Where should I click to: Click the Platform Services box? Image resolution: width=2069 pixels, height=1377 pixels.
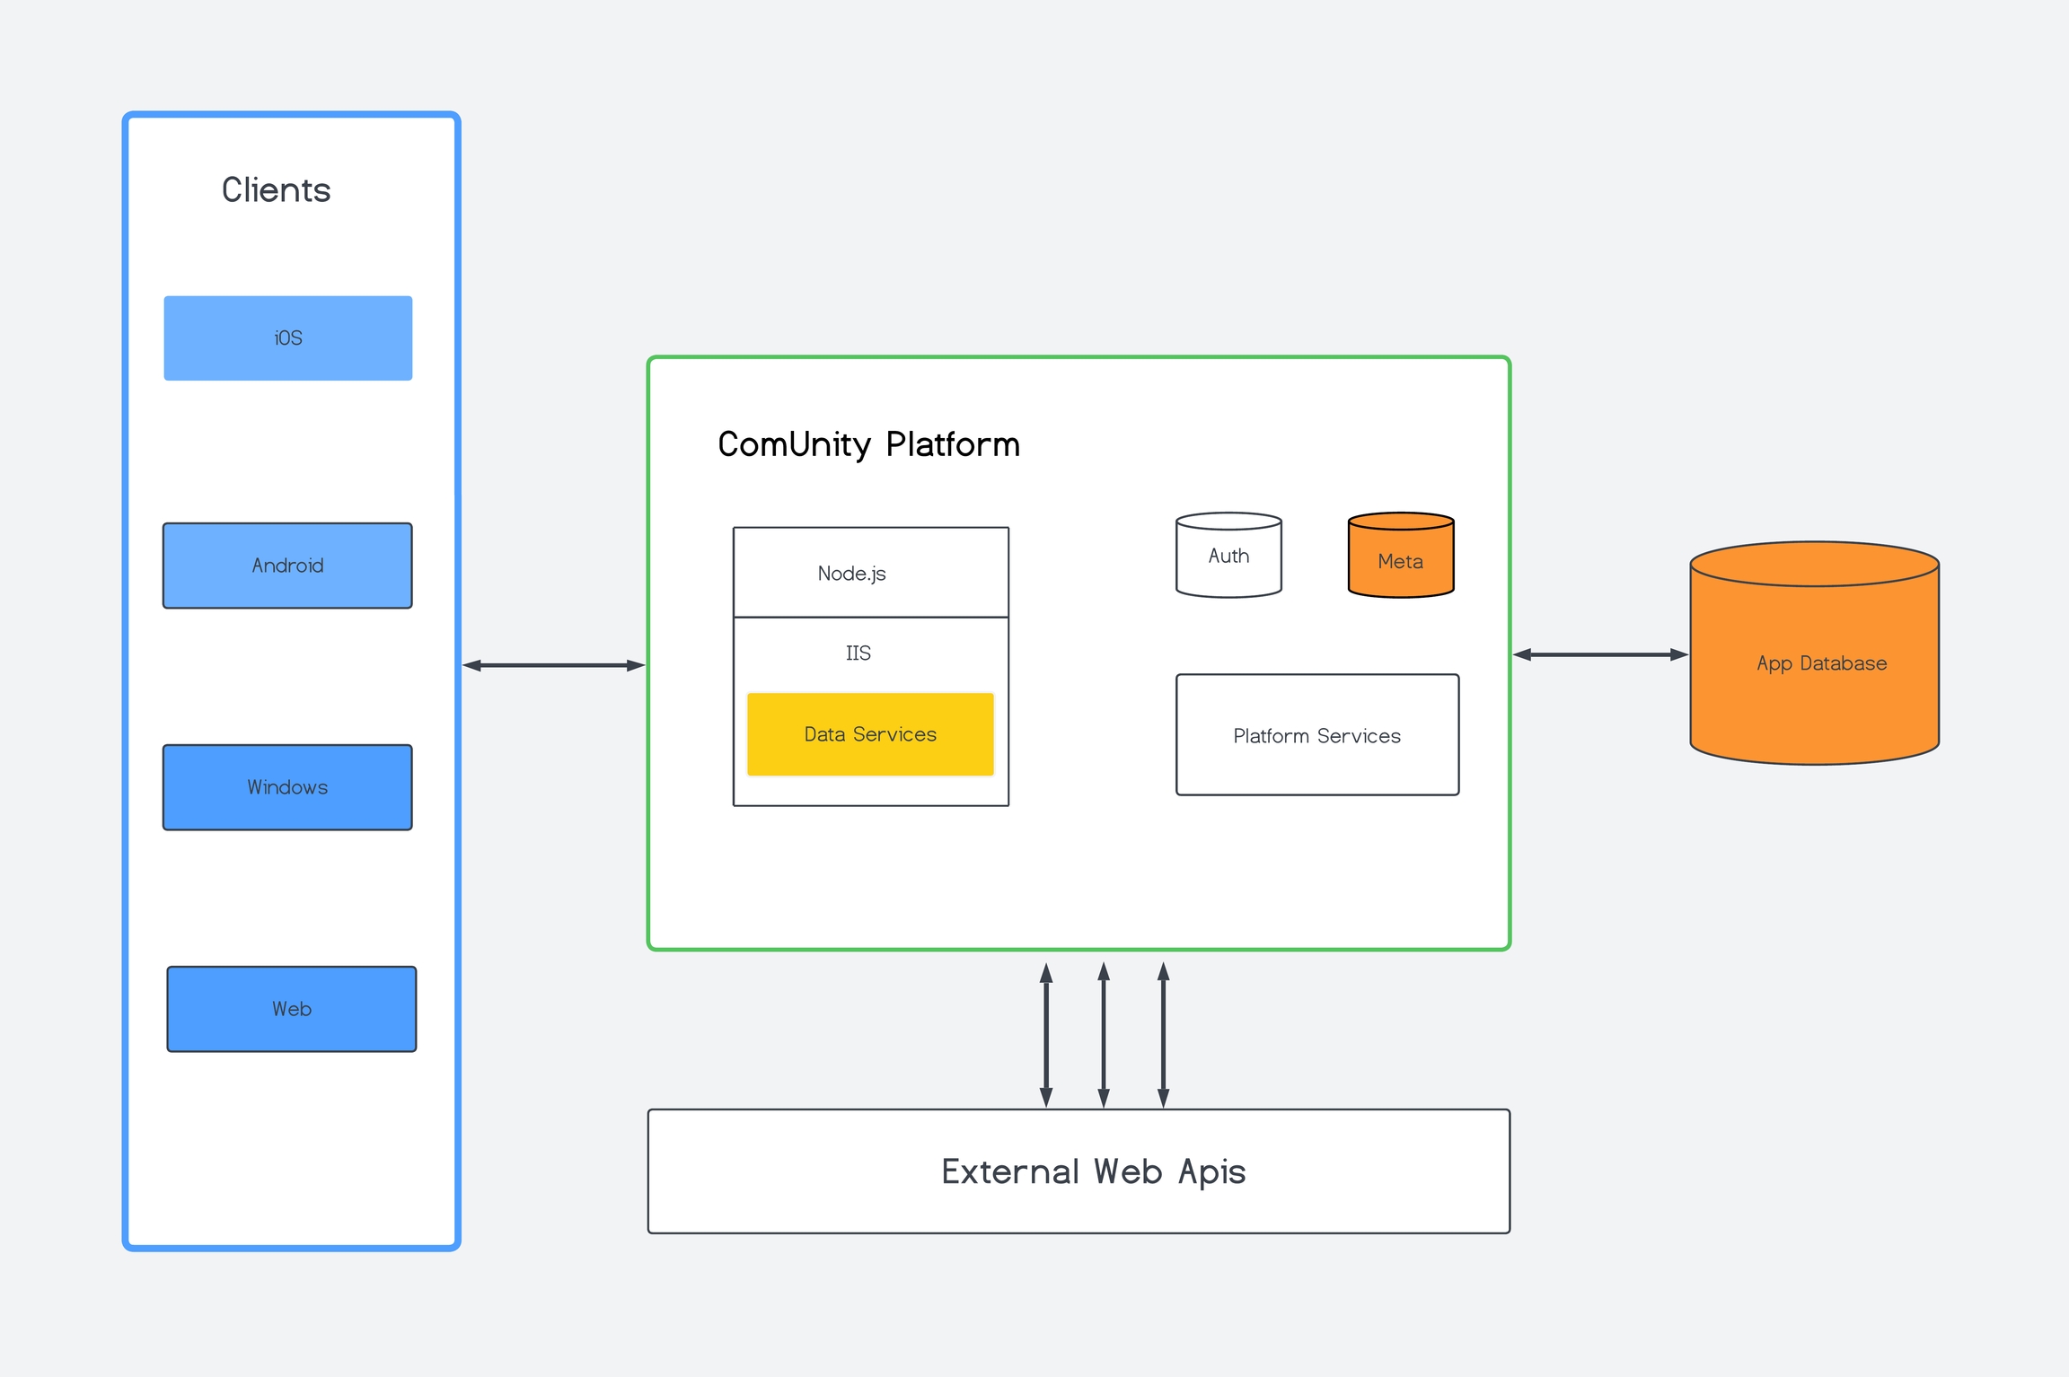1316,735
